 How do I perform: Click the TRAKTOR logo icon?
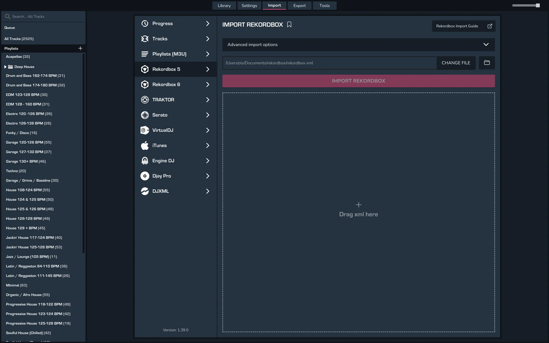tap(145, 100)
